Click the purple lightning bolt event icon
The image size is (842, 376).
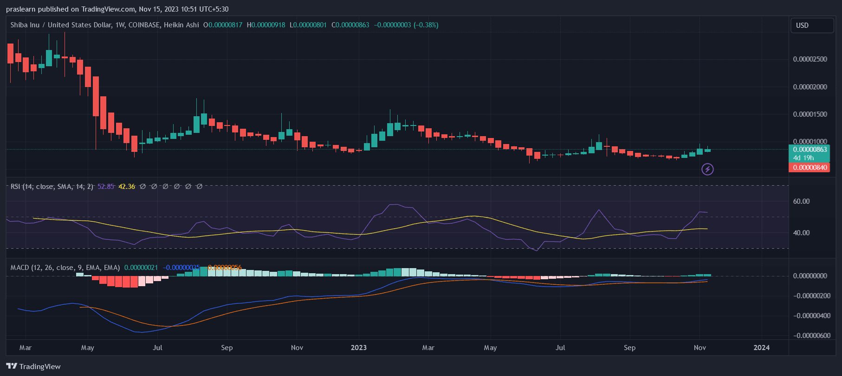point(707,169)
